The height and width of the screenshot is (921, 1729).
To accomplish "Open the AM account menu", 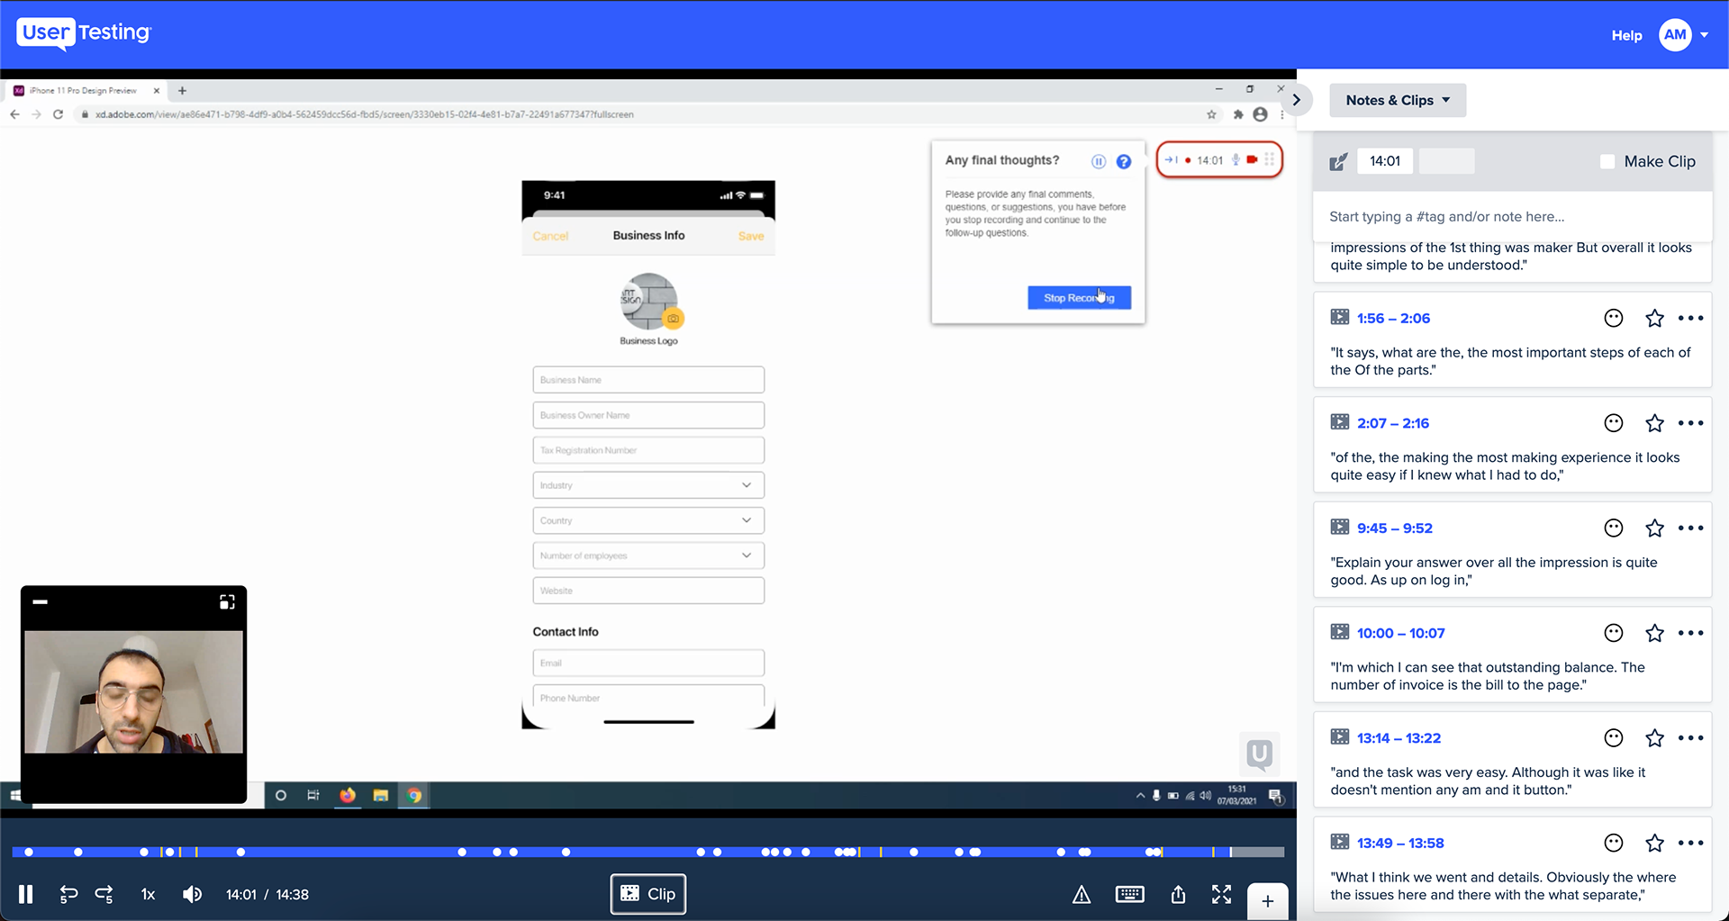I will click(x=1683, y=35).
